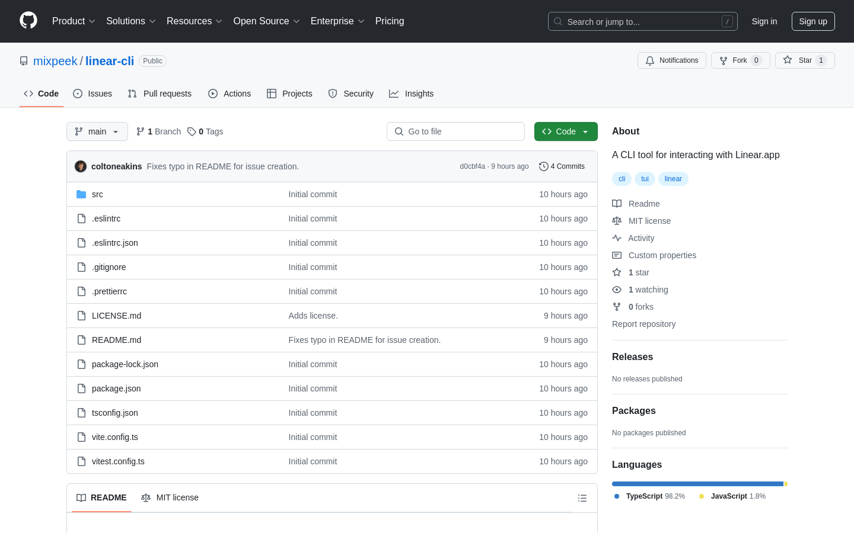854x533 pixels.
Task: Click the file icon next to tsconfig.json
Action: click(82, 413)
